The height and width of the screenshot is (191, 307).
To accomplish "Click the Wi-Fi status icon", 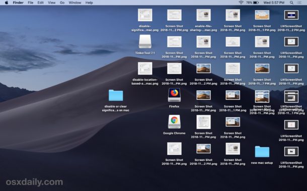I will [x=241, y=3].
